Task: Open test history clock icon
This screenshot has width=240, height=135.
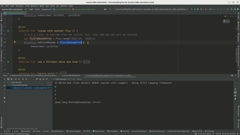Action: coord(40,79)
